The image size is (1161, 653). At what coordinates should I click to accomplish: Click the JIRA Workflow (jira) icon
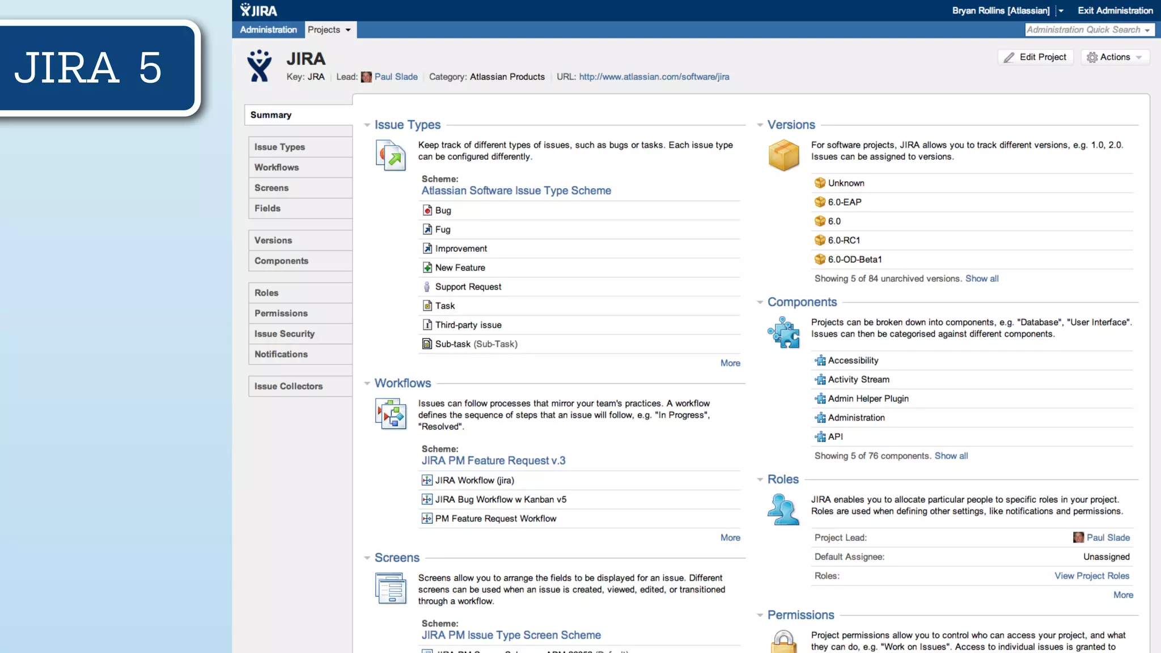pos(427,480)
